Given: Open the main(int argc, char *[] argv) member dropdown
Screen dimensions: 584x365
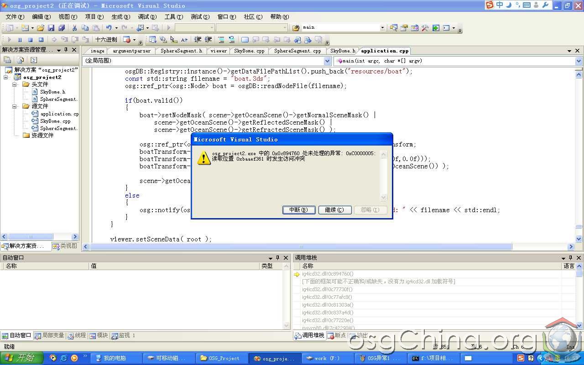Looking at the screenshot, I should 579,61.
